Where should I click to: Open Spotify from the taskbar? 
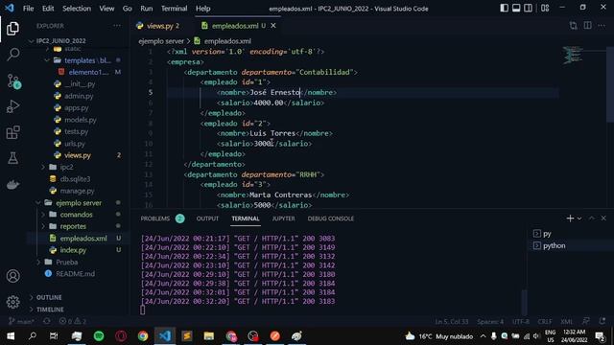click(x=99, y=336)
